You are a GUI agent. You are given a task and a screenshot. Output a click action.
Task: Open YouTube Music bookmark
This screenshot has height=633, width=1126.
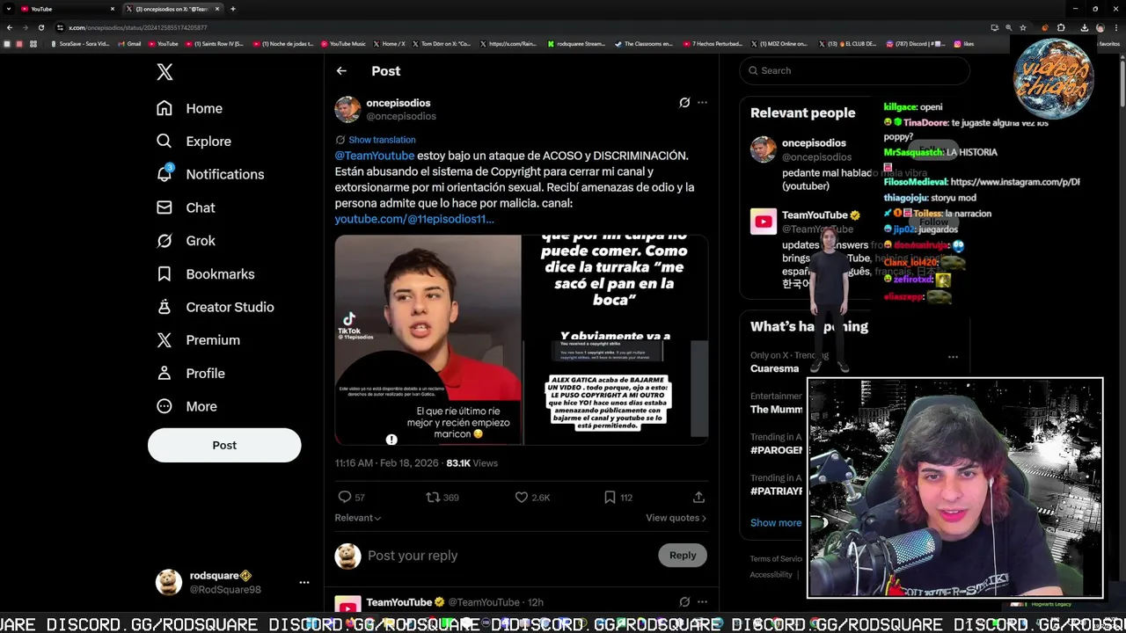(343, 43)
